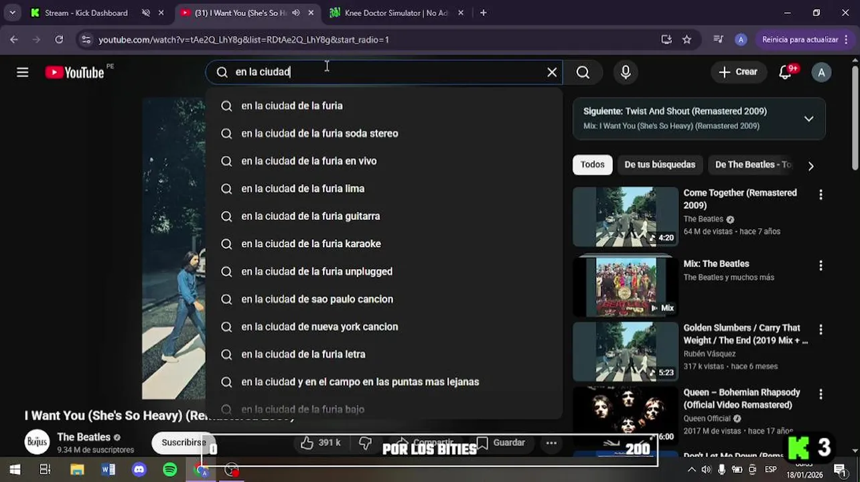Choose suggestion ending with 'guitarra'

384,216
